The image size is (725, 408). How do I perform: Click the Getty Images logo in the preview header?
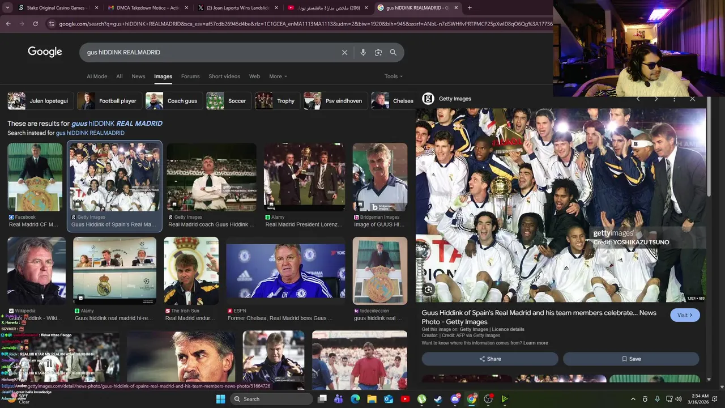[x=428, y=99]
